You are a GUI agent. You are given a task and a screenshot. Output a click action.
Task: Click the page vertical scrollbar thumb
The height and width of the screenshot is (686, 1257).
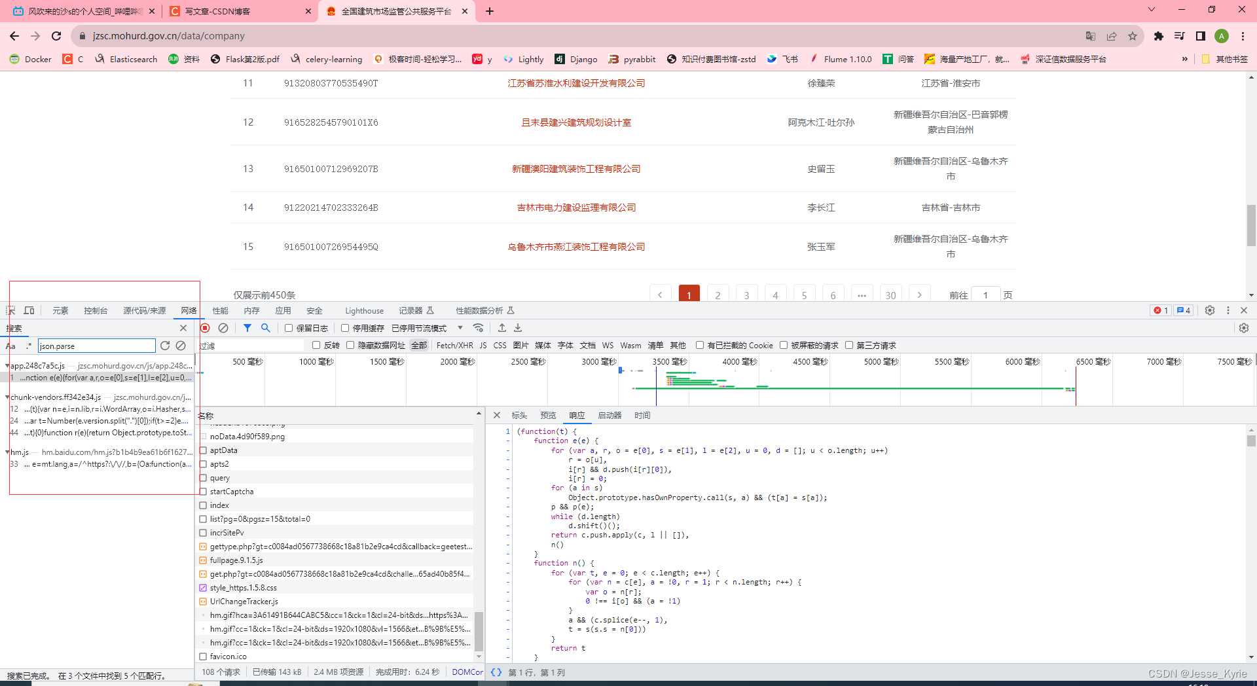(1251, 225)
